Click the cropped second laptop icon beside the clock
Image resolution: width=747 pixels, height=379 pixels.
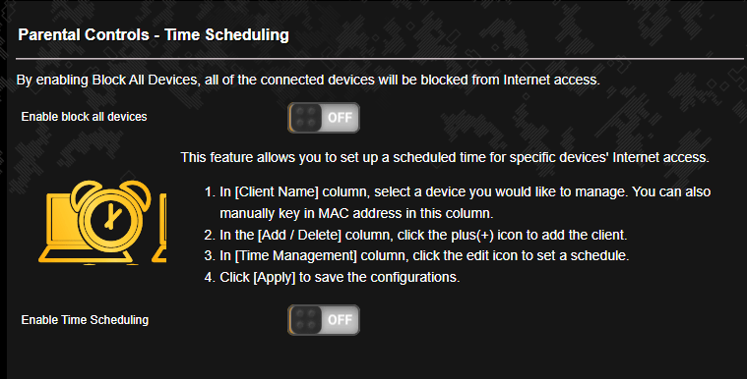point(160,228)
